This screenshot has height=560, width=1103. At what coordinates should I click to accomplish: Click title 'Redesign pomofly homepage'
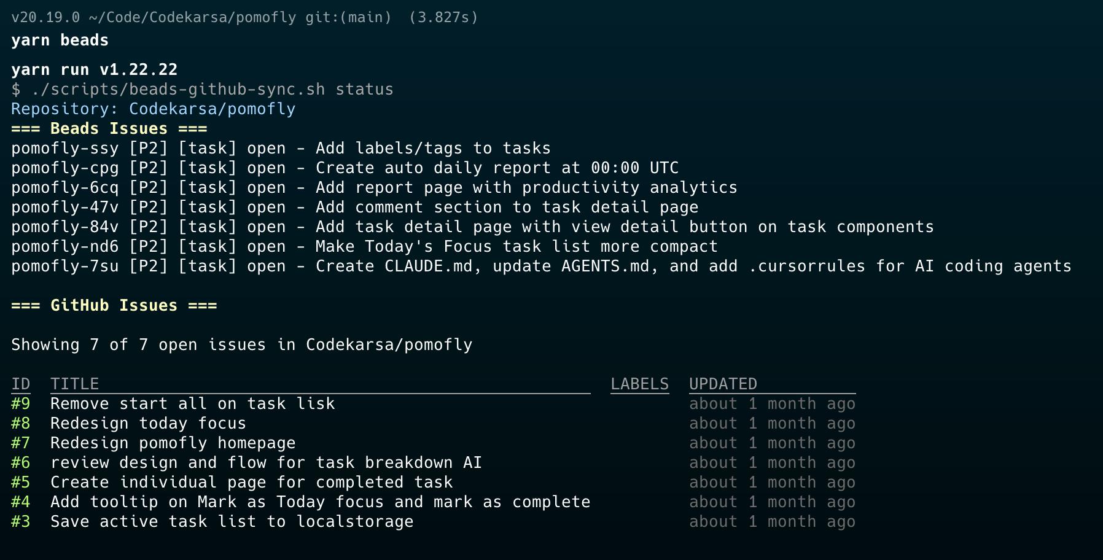pos(173,443)
